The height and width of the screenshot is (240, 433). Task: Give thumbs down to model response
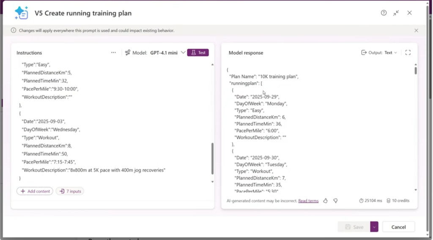click(x=335, y=201)
